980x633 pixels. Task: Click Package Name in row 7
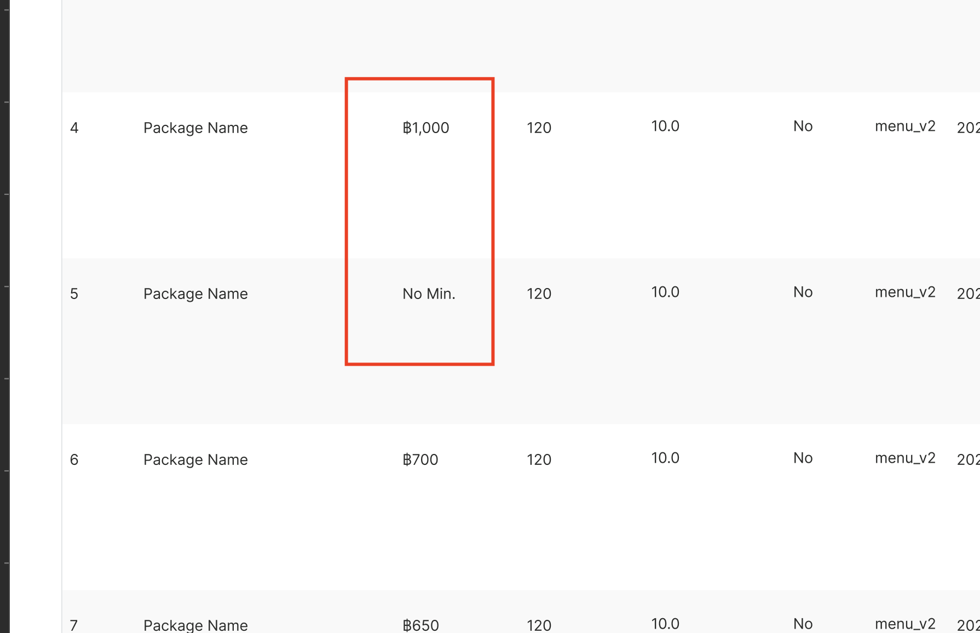195,625
